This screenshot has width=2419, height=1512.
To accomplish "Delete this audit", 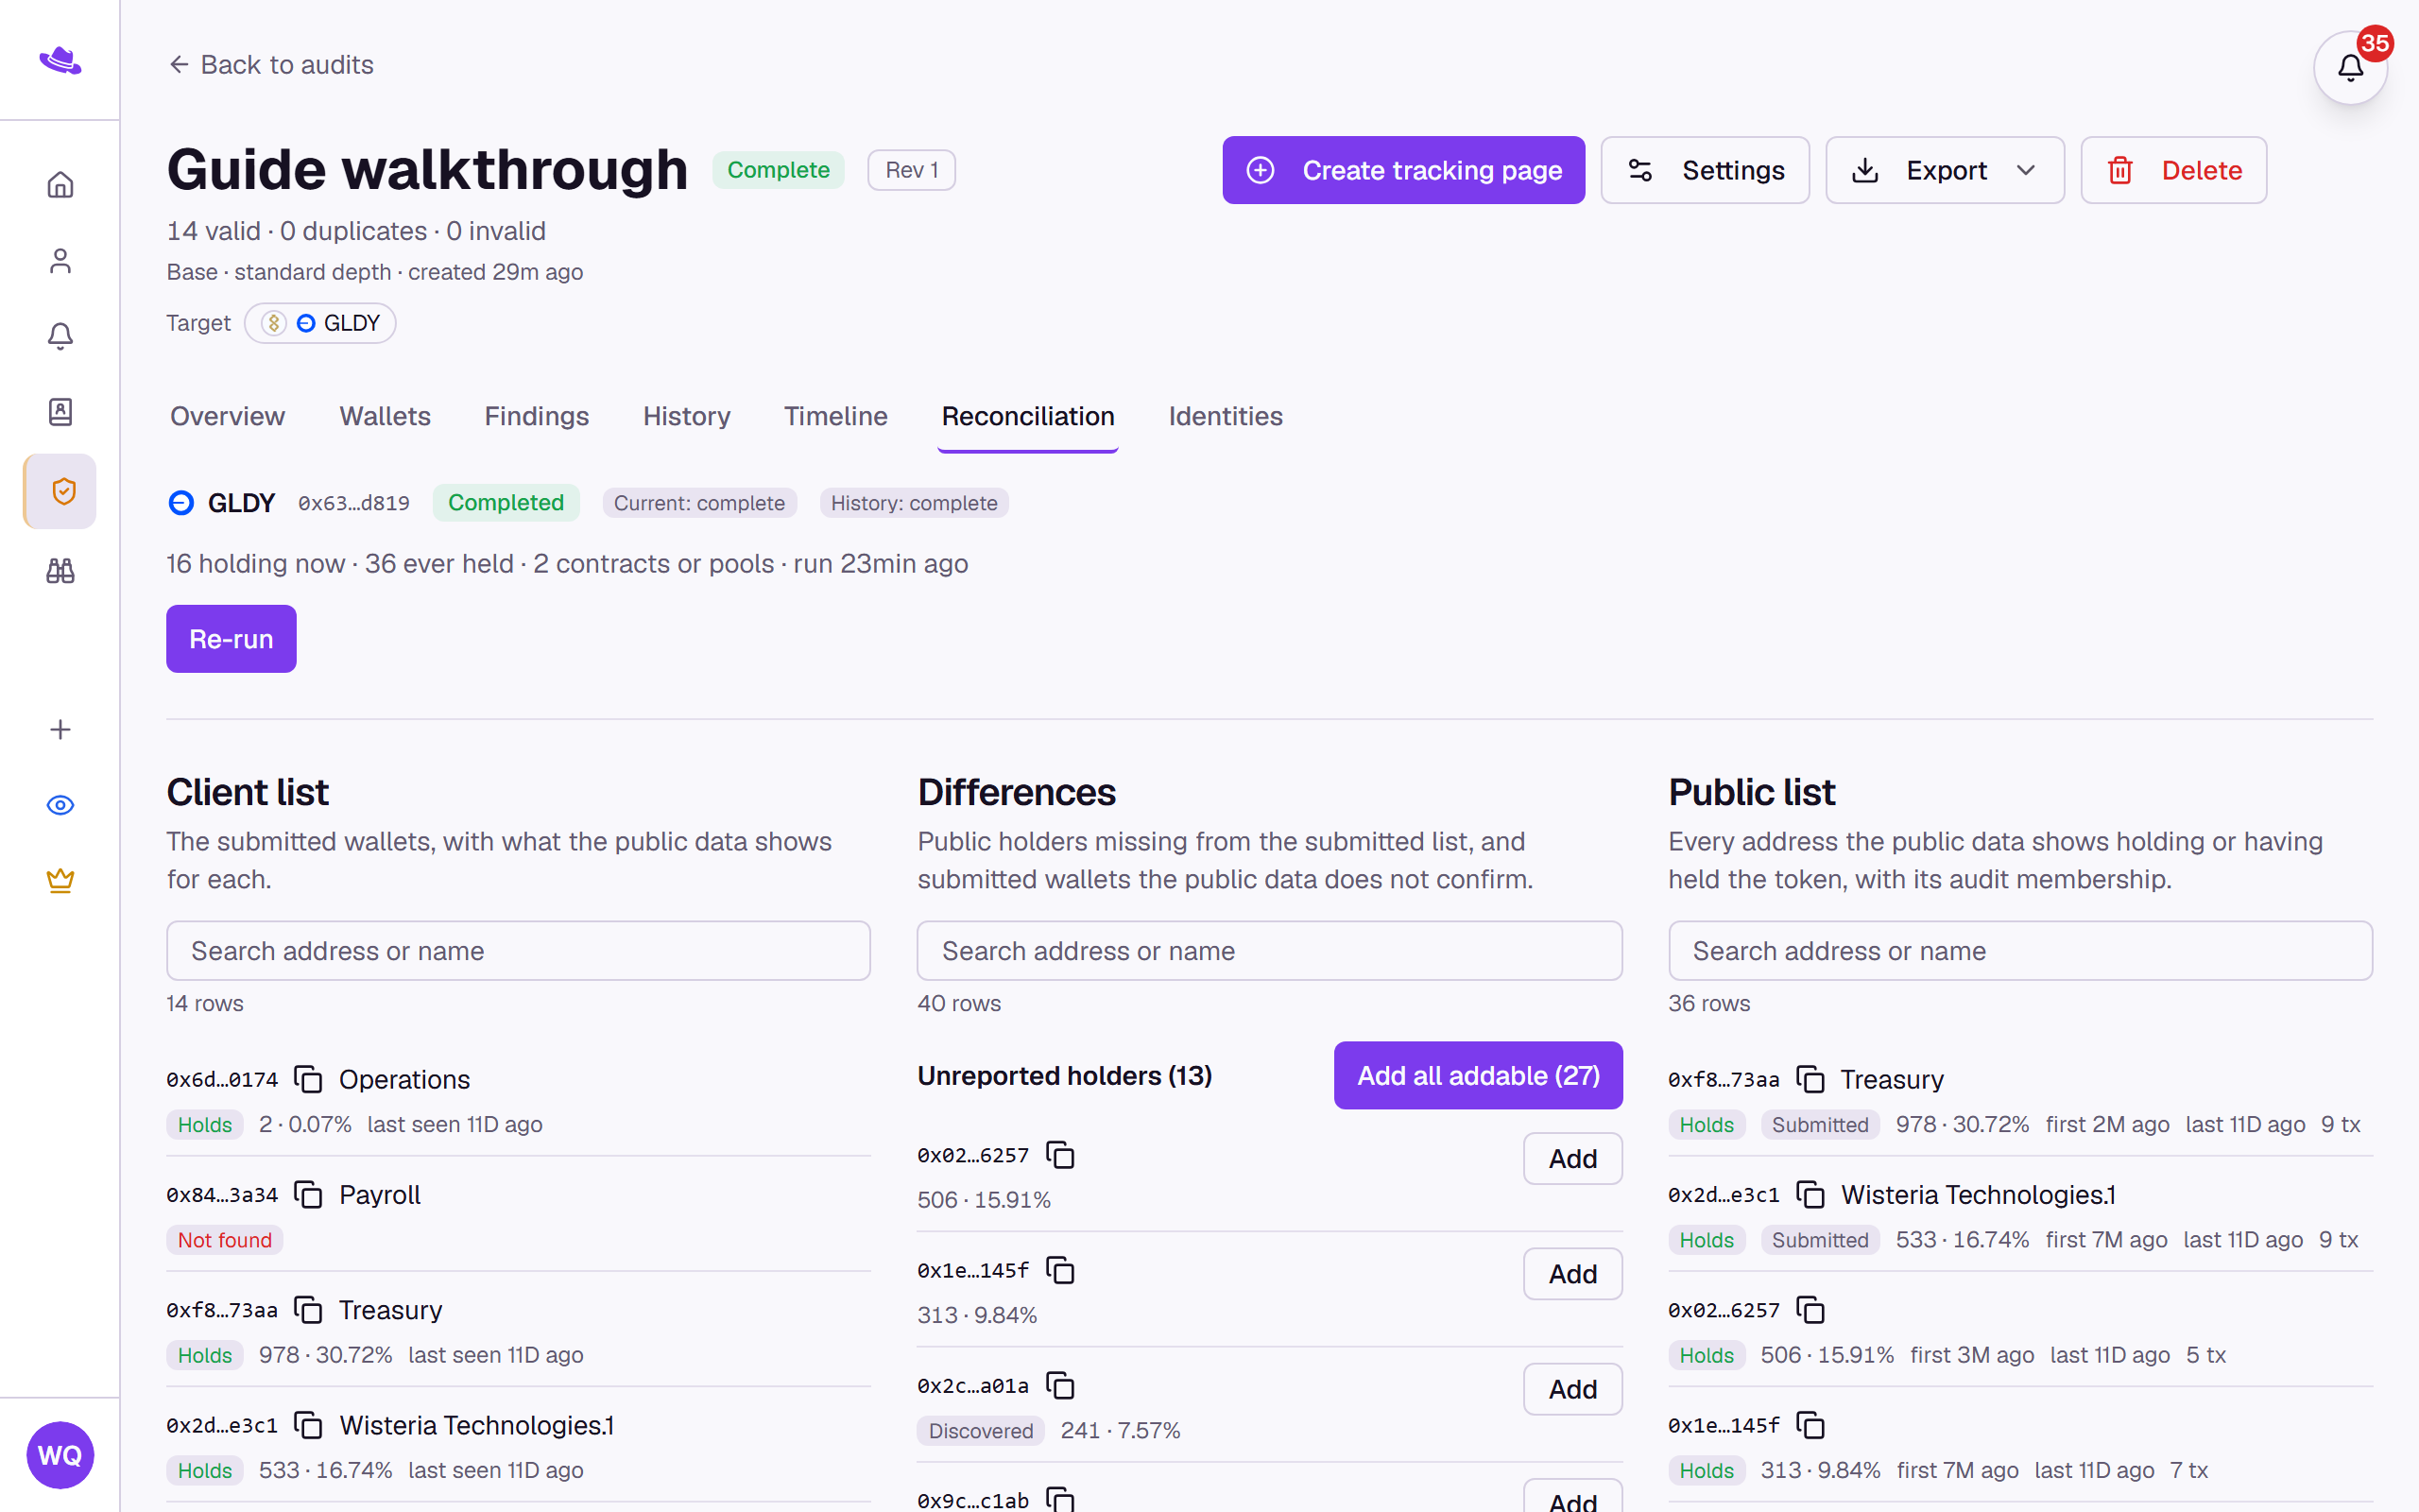I will (x=2173, y=170).
